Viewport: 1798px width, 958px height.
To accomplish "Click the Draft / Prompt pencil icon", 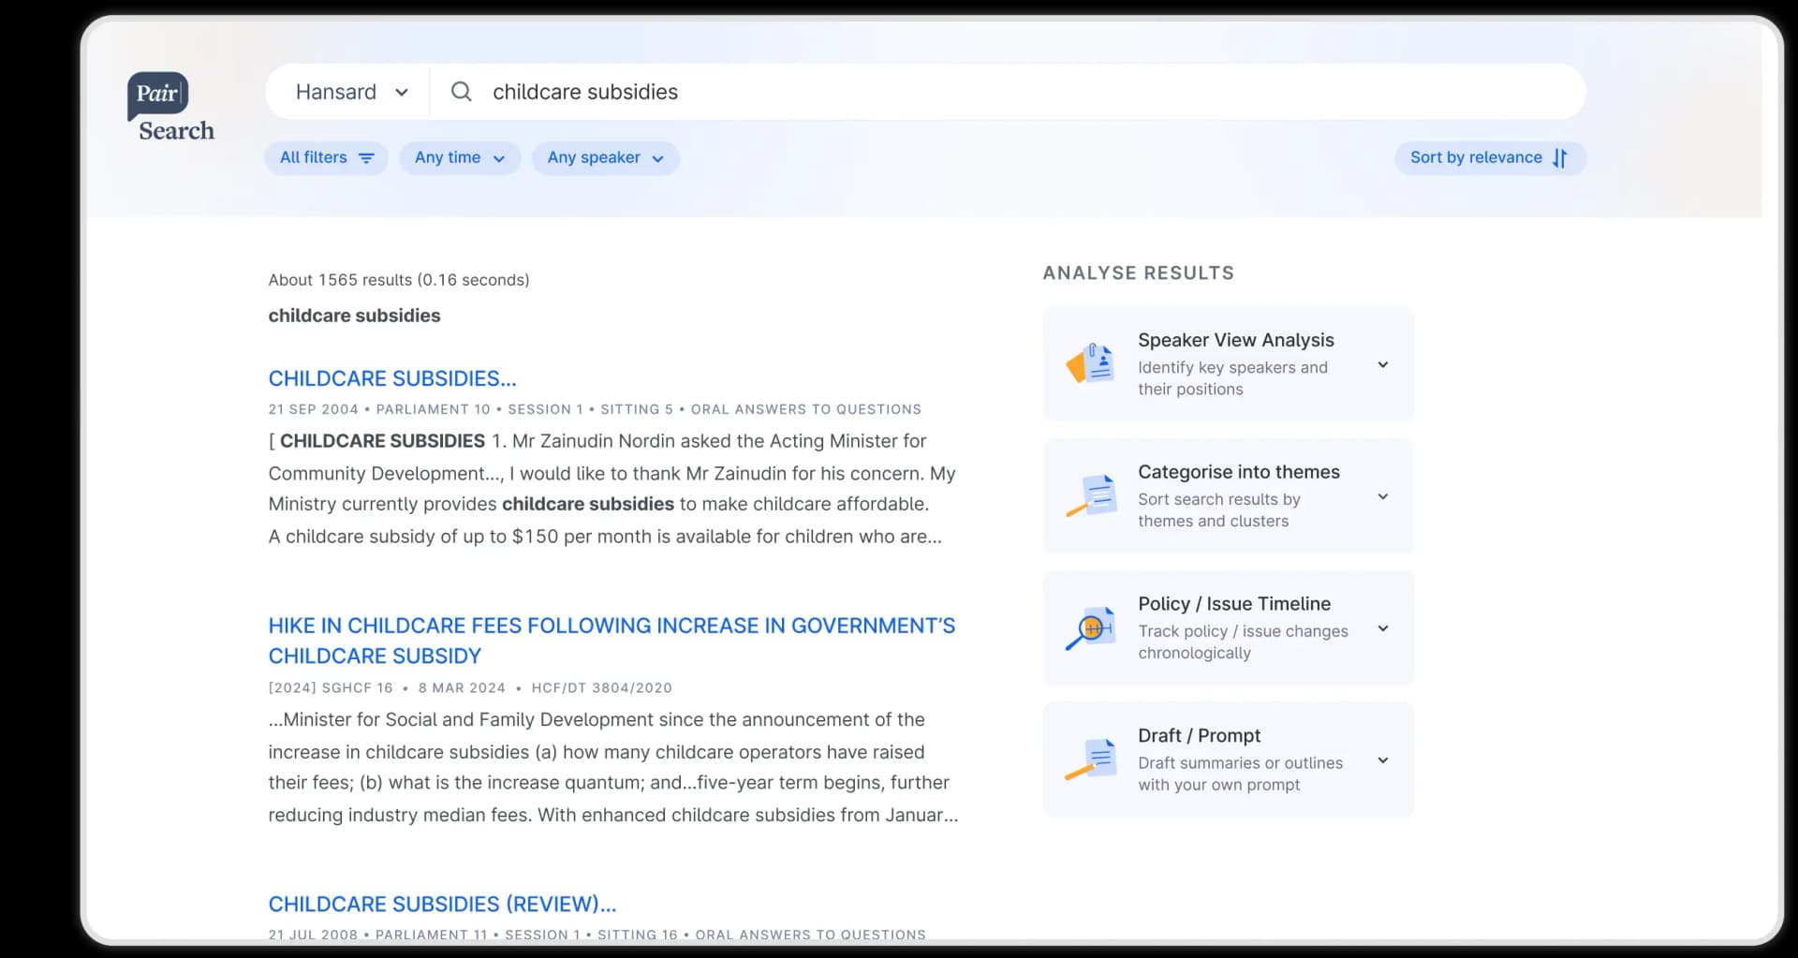I will [1091, 759].
